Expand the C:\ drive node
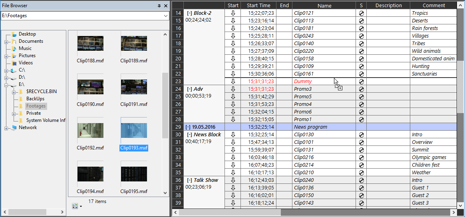465x217 pixels. coord(6,70)
